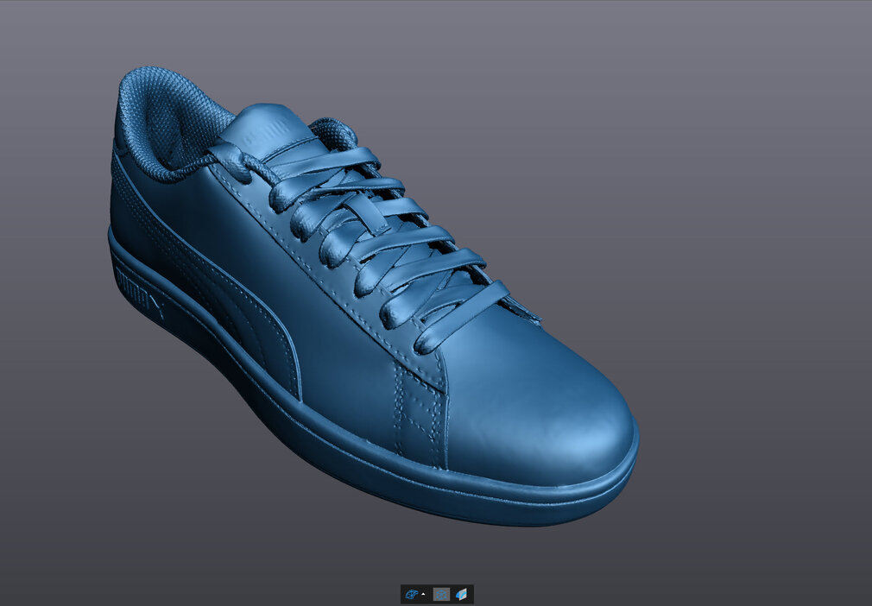Toggle the highlighted perspective view button
Viewport: 872px width, 606px height.
[441, 595]
